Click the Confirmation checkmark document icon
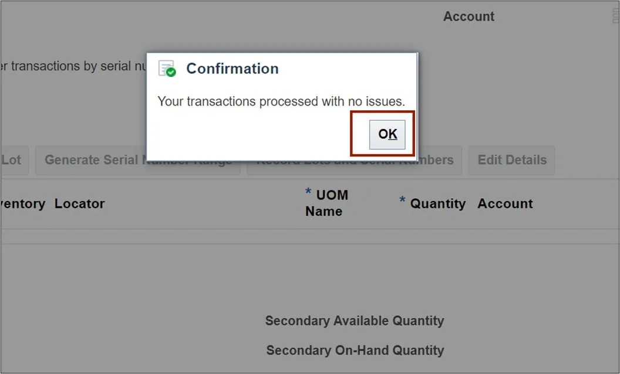This screenshot has width=620, height=374. [x=167, y=69]
